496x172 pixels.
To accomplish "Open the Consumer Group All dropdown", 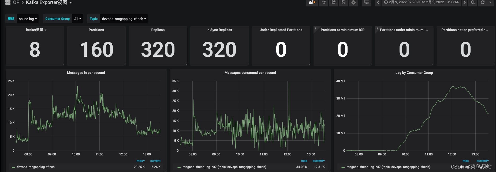I will (x=77, y=19).
